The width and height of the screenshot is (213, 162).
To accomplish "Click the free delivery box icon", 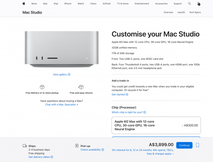I will 42,87.
